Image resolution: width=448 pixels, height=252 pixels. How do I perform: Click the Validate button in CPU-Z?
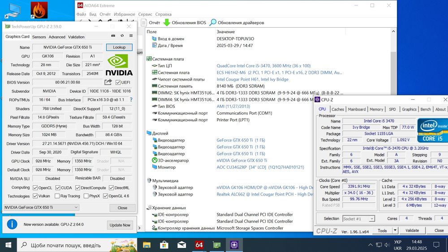click(x=412, y=231)
